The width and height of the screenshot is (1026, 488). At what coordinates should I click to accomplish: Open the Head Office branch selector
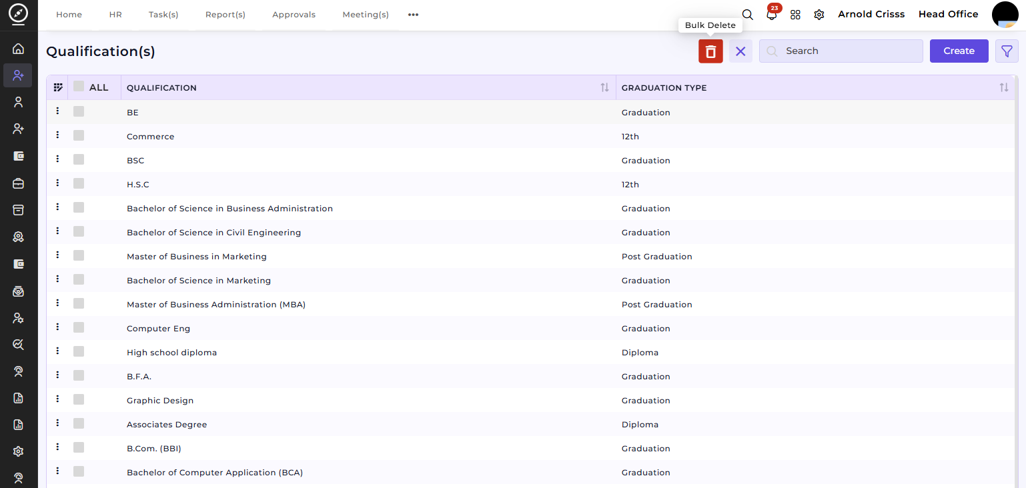tap(948, 14)
